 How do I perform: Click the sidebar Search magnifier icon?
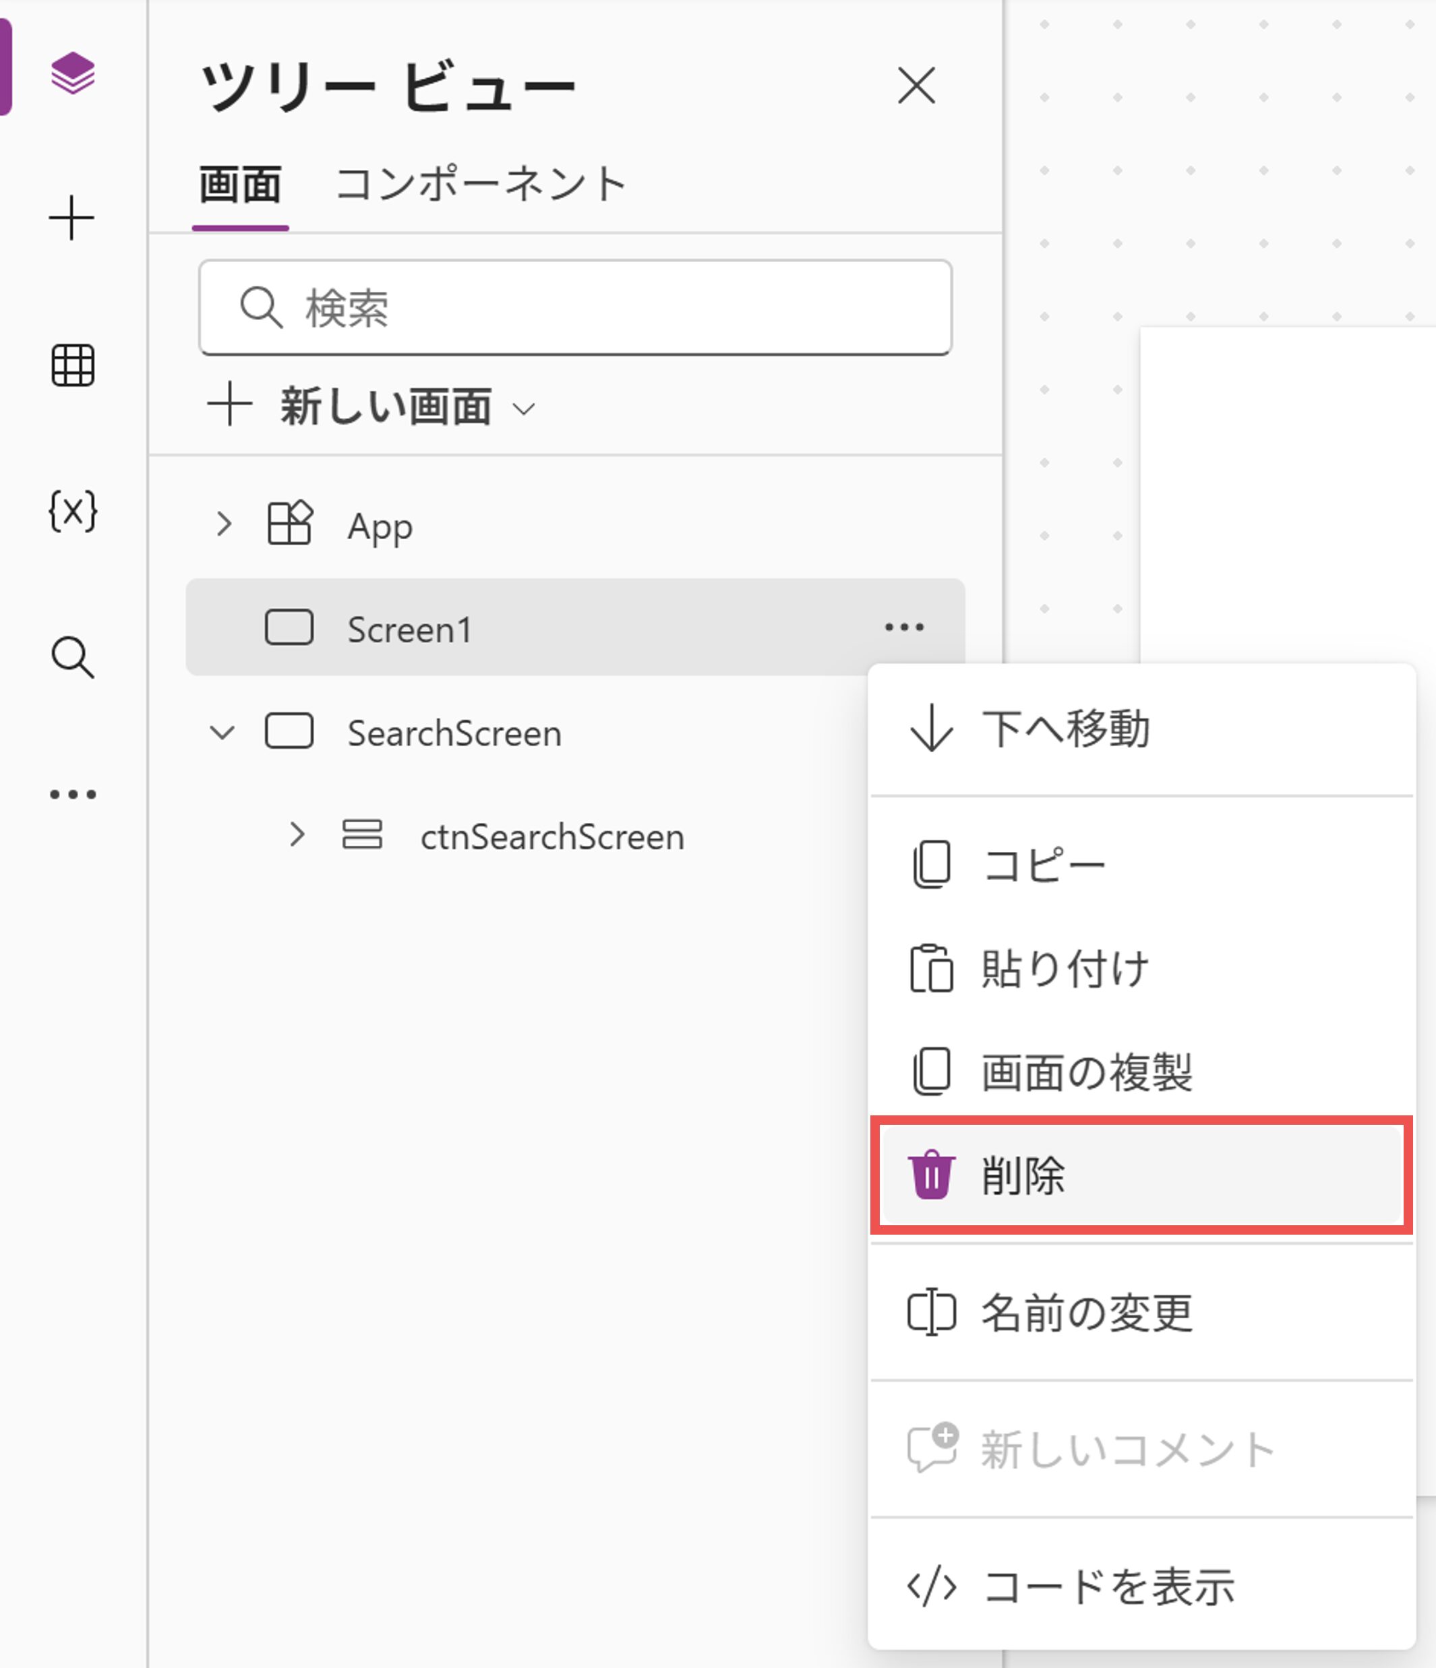click(73, 657)
